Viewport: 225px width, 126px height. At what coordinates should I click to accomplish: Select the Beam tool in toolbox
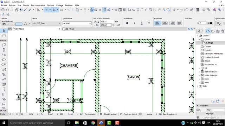4,55
